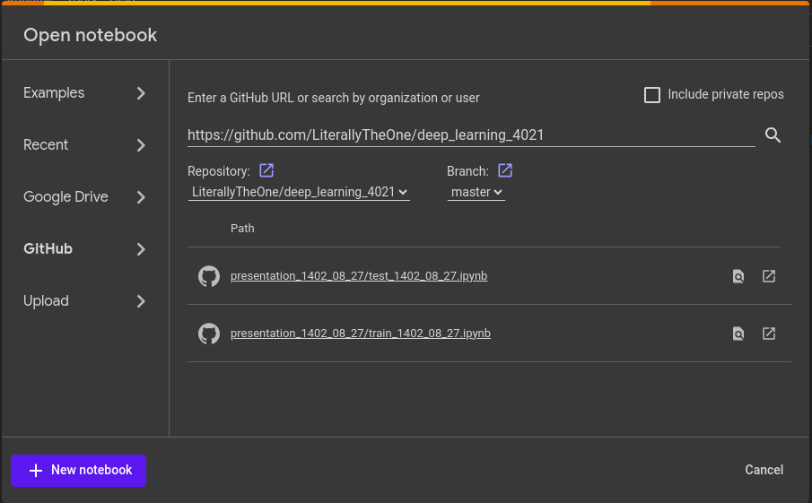The image size is (812, 503).
Task: Preview test_1402_08_27.ipynb with file-search icon
Action: click(x=738, y=276)
